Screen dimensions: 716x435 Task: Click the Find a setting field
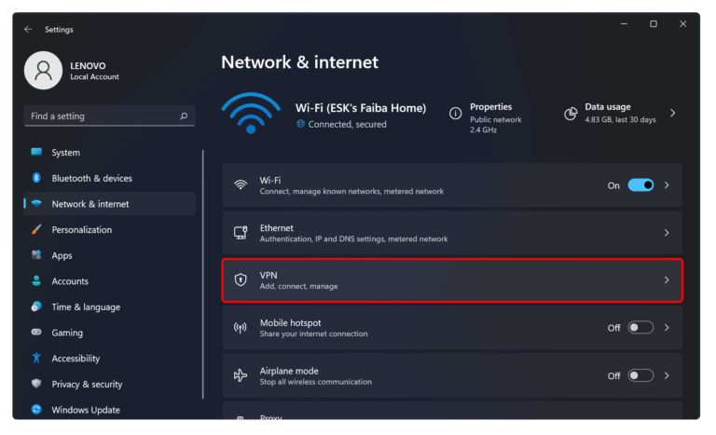[x=110, y=116]
